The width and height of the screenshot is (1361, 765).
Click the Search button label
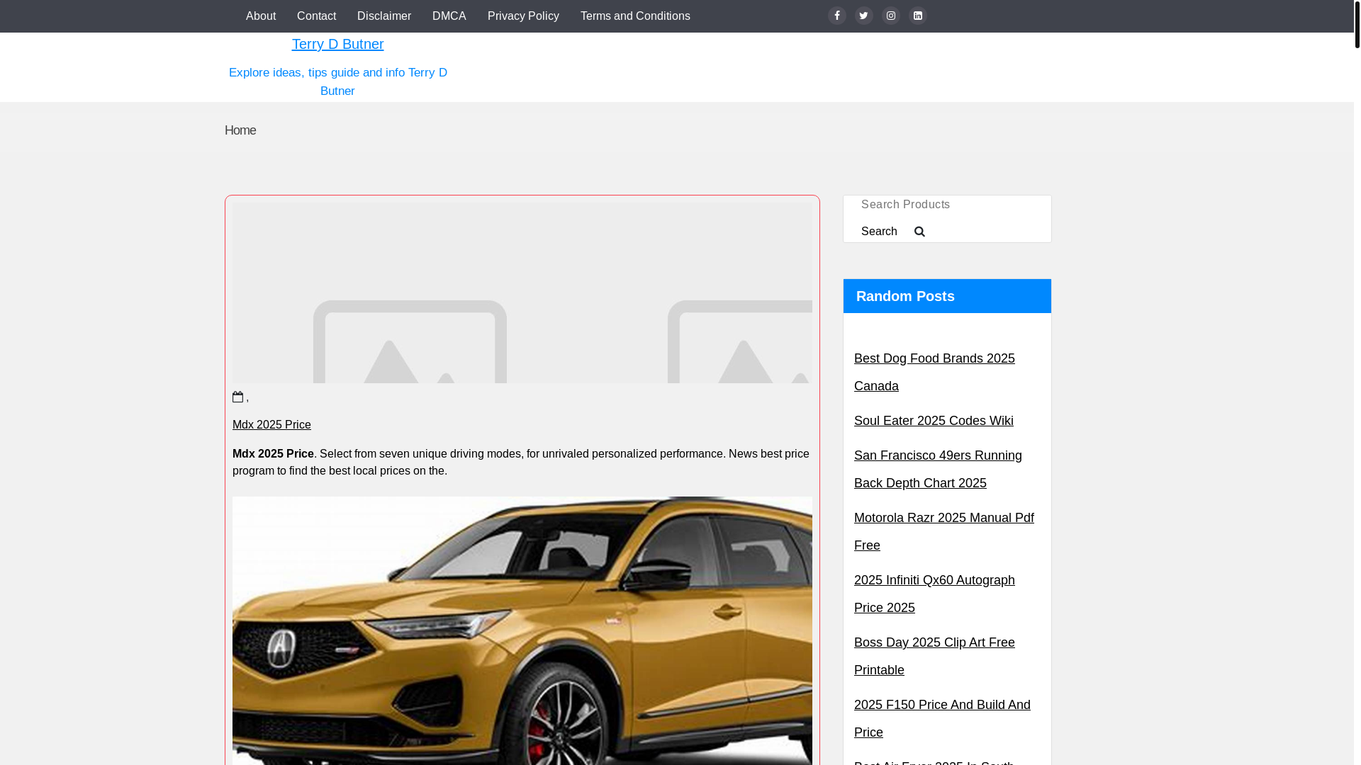879,232
